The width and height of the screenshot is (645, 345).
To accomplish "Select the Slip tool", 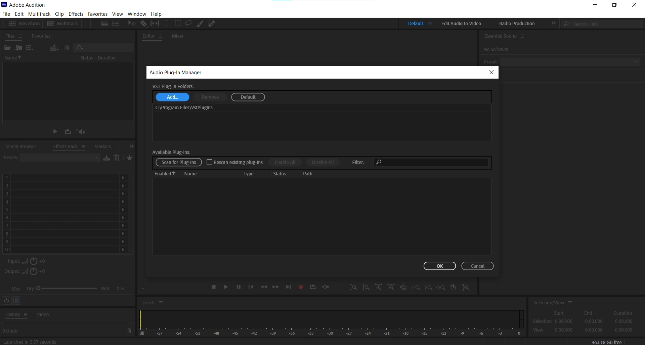I will (x=155, y=24).
